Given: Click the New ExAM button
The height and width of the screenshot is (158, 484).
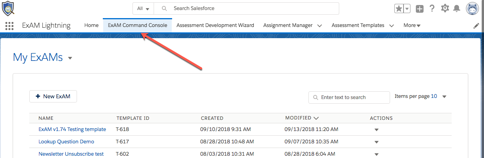Looking at the screenshot, I should (53, 96).
